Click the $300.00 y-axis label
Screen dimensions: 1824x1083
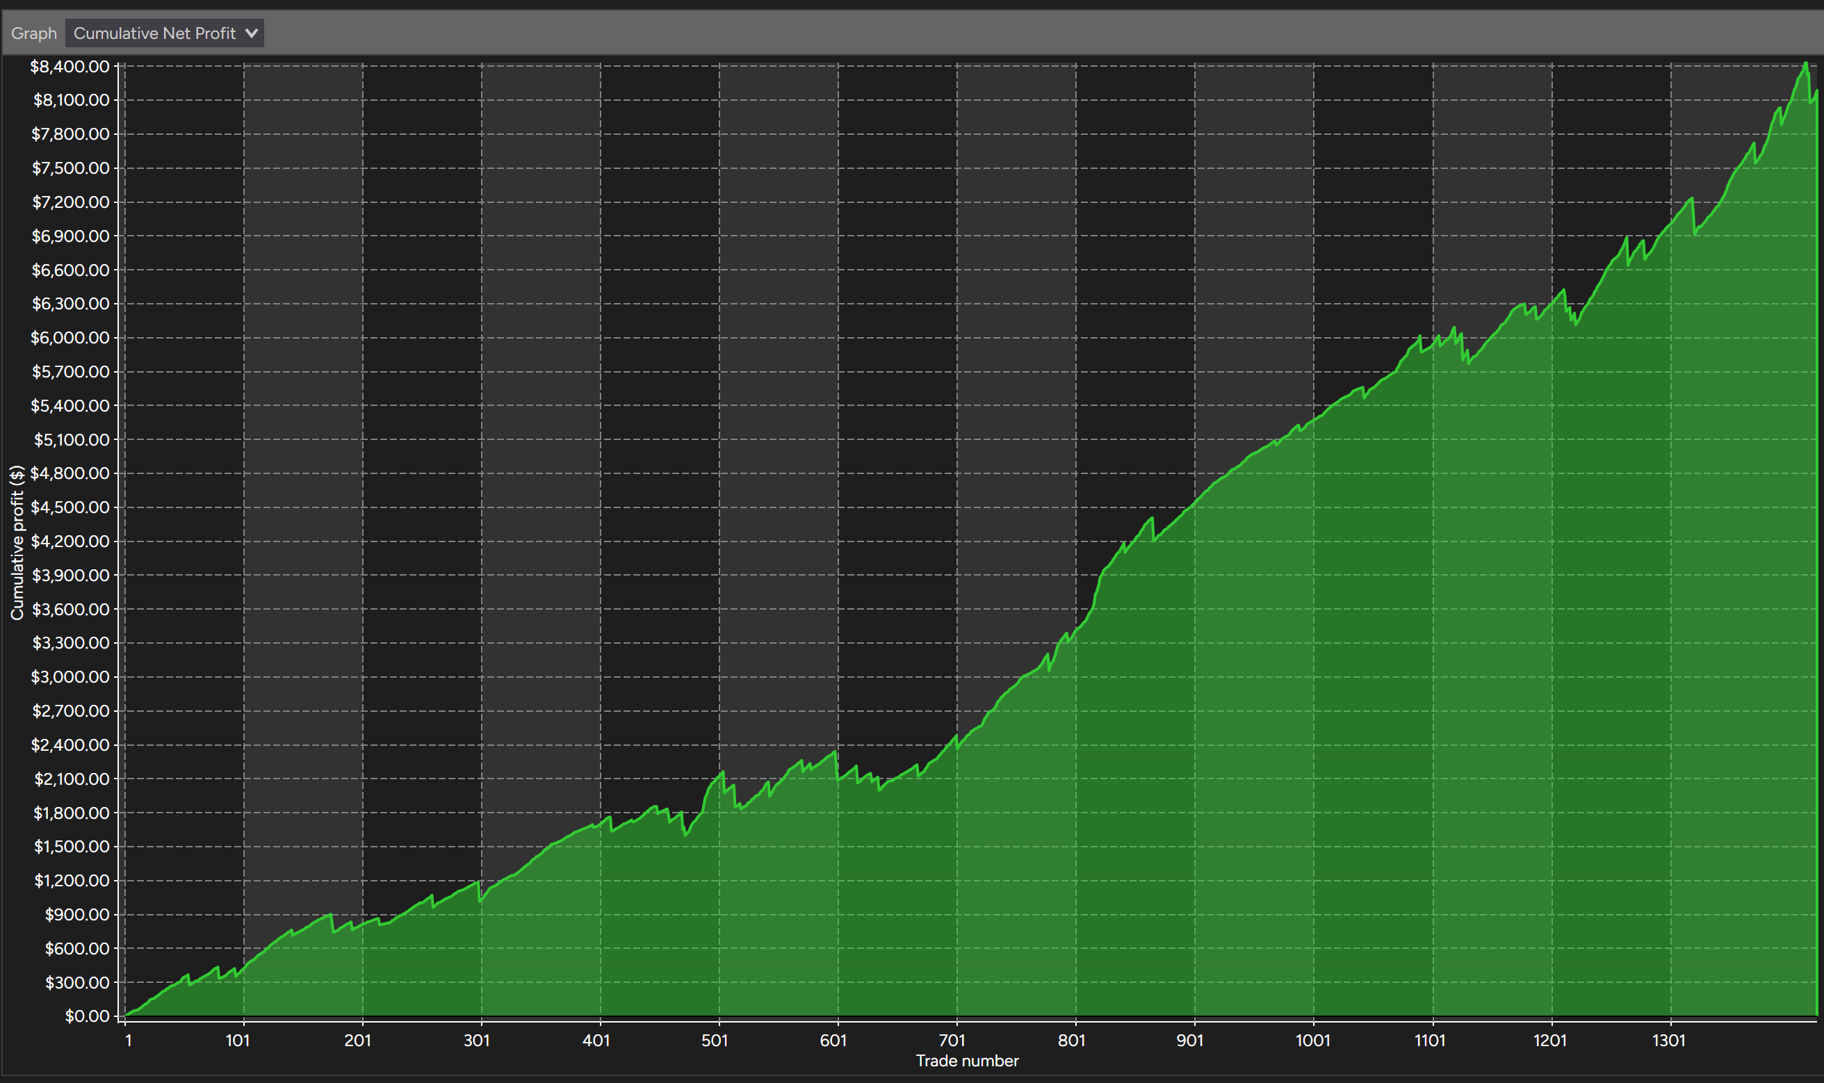point(77,983)
